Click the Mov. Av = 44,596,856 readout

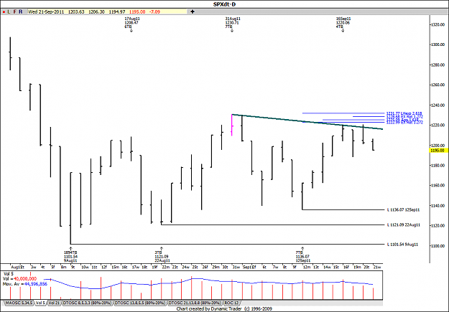point(25,284)
